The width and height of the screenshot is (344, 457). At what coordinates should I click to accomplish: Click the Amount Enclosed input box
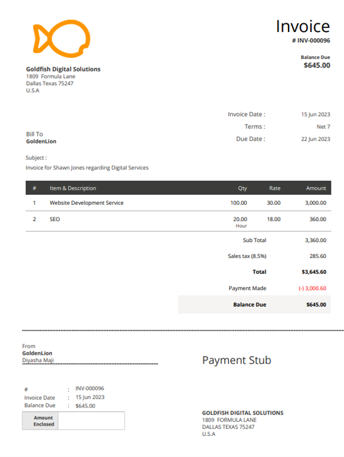pos(91,420)
